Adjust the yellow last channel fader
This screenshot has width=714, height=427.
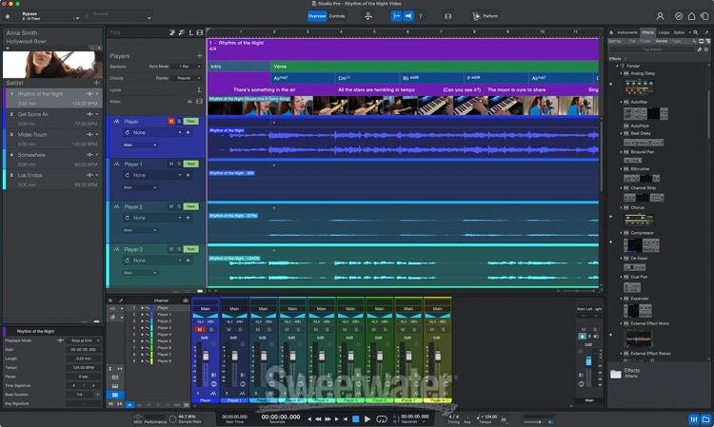click(x=438, y=356)
